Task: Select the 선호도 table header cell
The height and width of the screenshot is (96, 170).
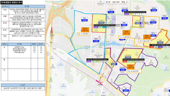Action: [x=4, y=44]
